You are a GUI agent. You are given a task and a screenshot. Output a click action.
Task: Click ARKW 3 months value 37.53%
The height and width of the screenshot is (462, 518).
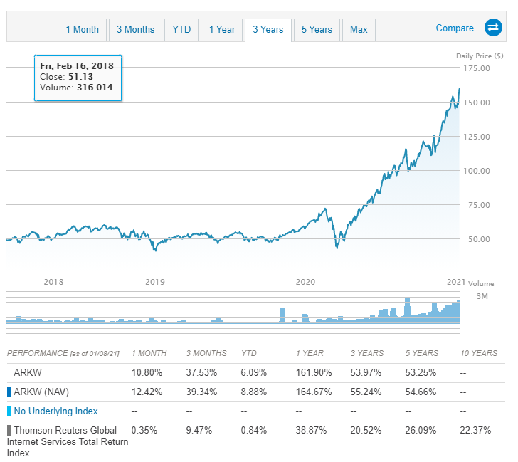[201, 373]
